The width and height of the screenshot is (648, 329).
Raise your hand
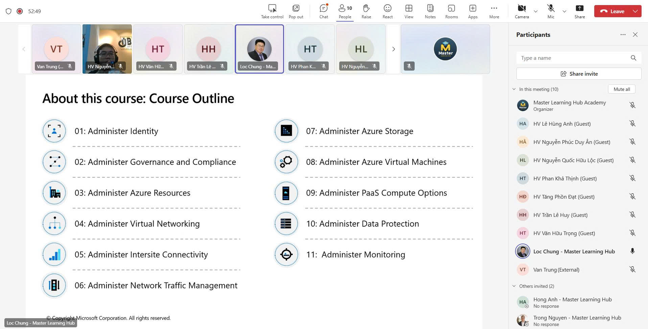click(366, 11)
